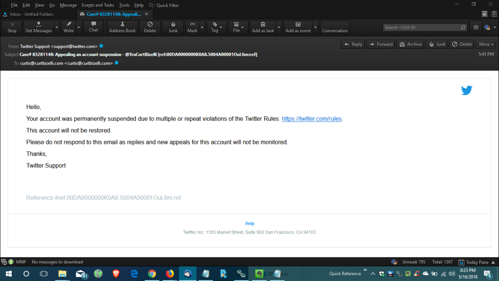Open the Events and Tasks menu

pos(97,5)
